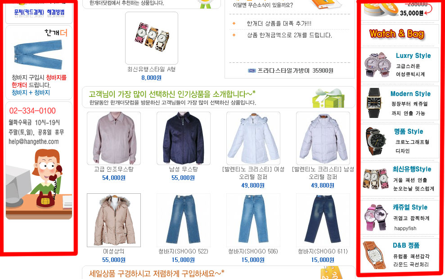Image resolution: width=445 pixels, height=279 pixels.
Task: Open the 최신유행Style leopard watches banner
Action: point(400,179)
